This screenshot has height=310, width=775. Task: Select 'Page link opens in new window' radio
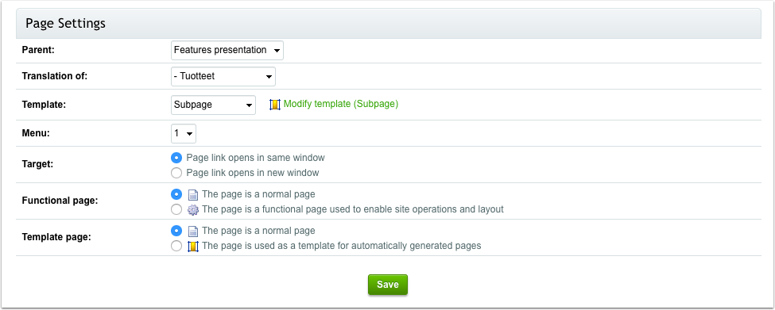(x=176, y=173)
